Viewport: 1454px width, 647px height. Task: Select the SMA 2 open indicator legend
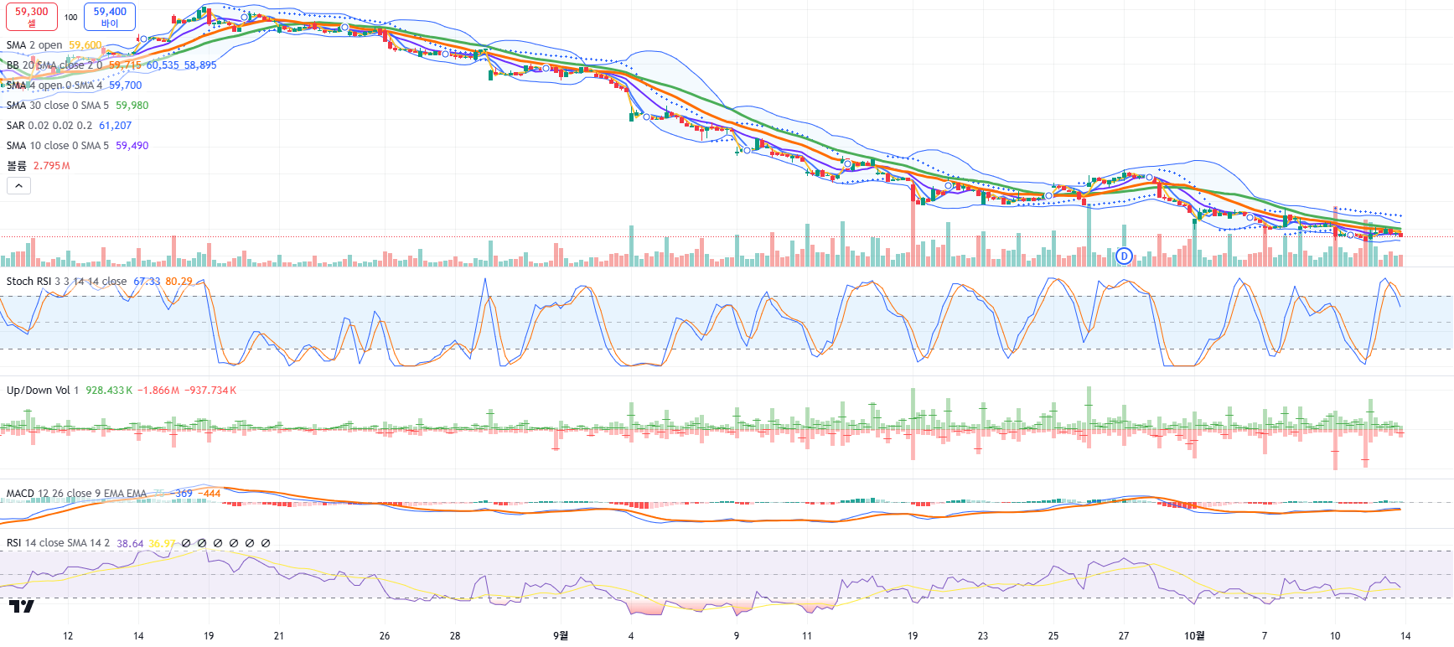pos(34,45)
